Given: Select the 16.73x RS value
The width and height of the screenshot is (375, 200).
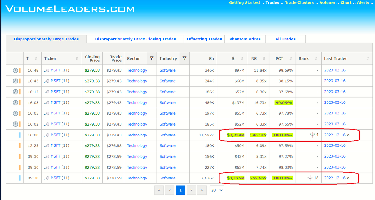Looking at the screenshot, I should (x=260, y=102).
